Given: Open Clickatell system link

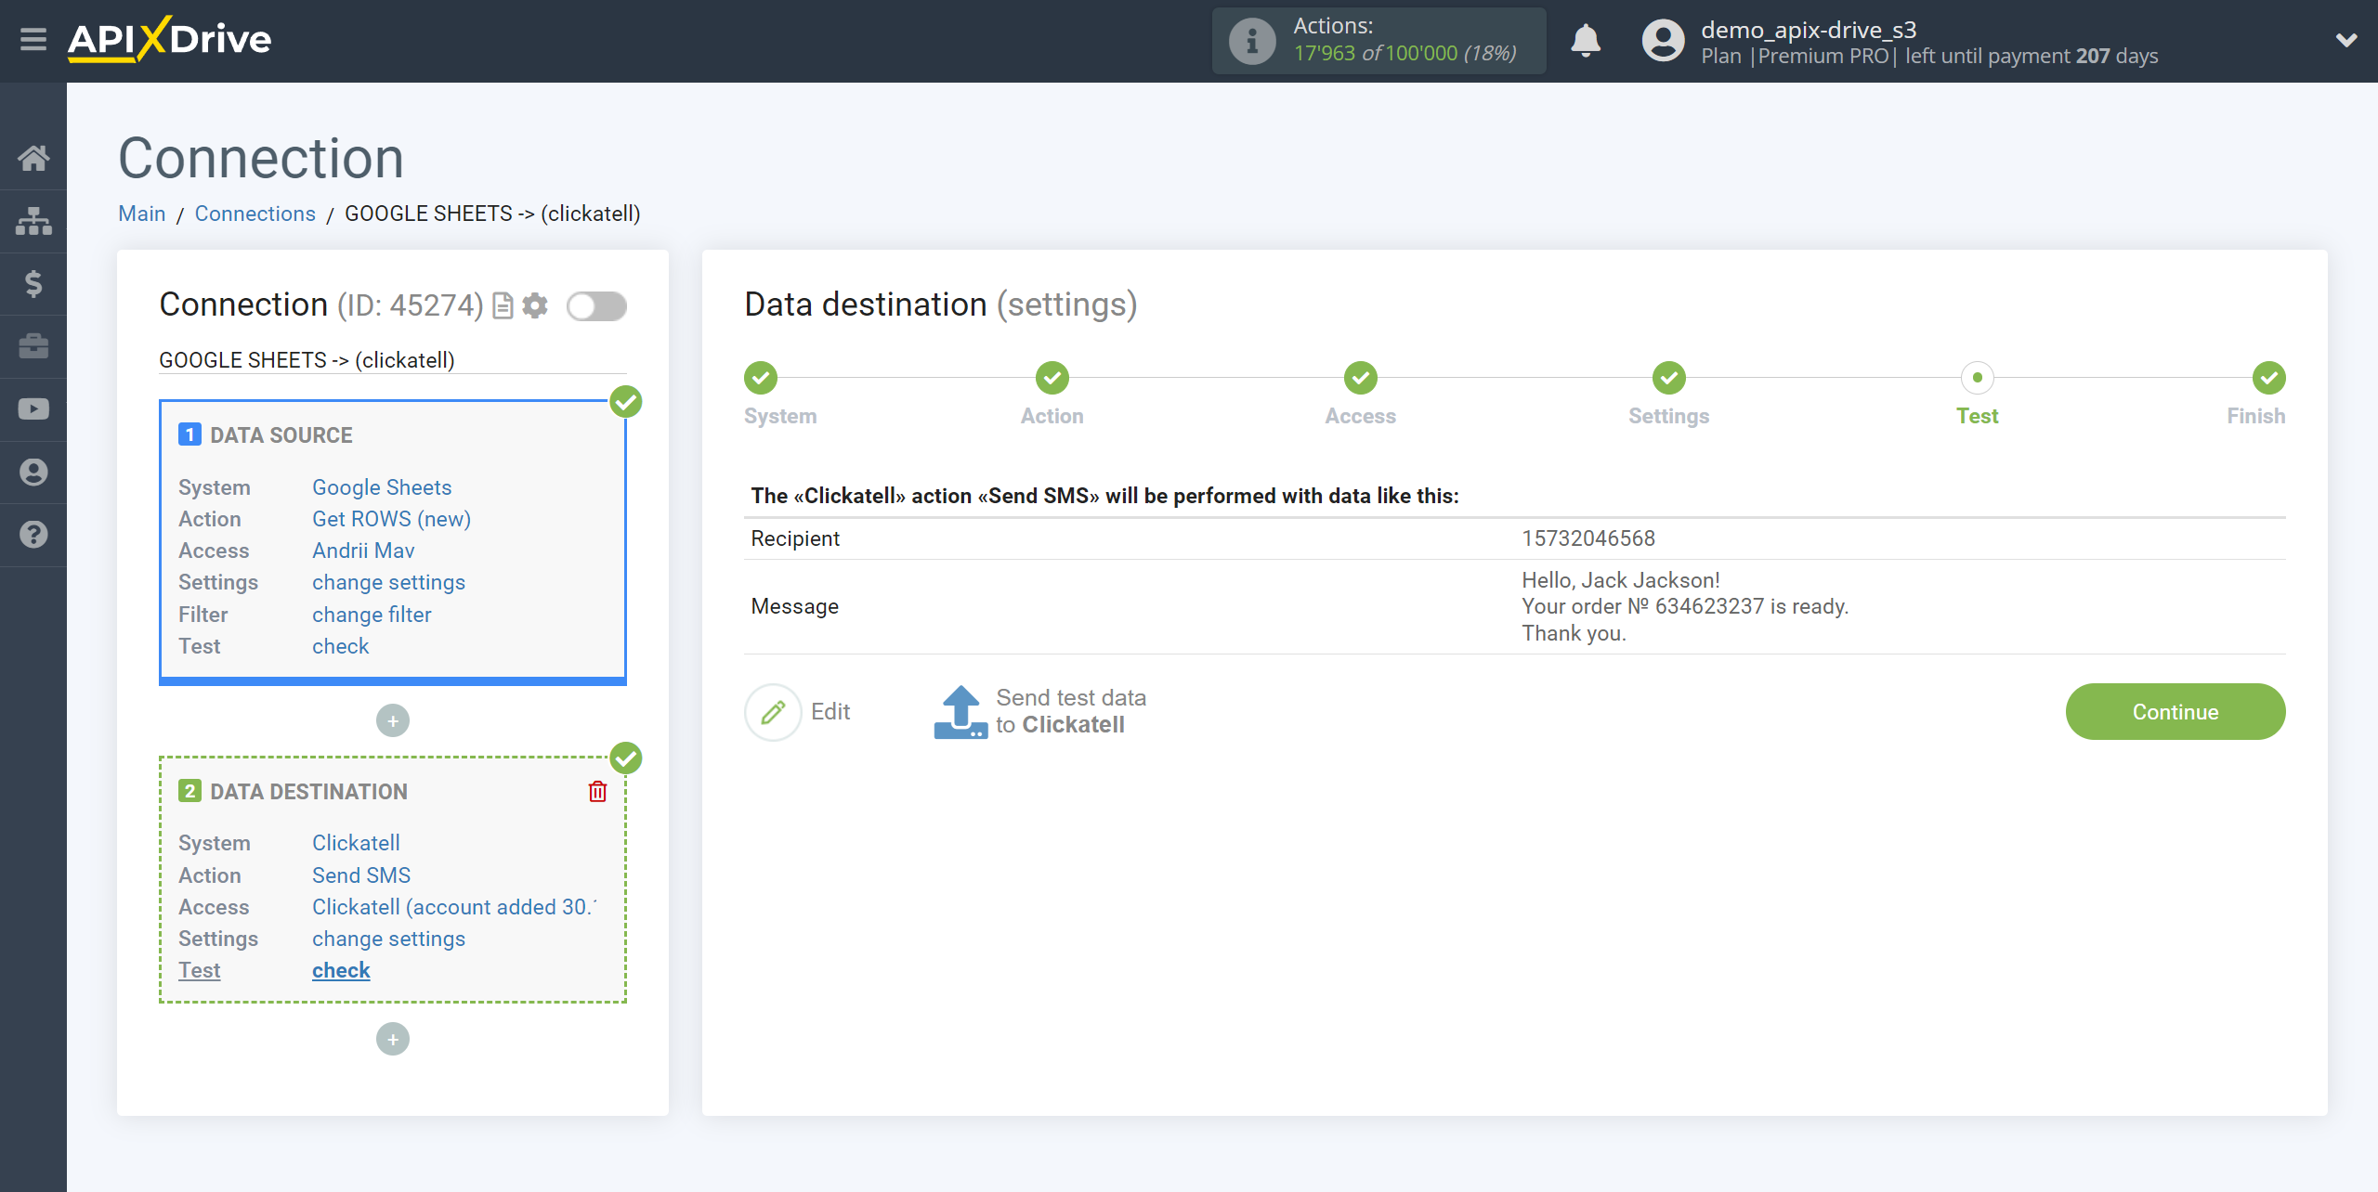Looking at the screenshot, I should pyautogui.click(x=356, y=843).
